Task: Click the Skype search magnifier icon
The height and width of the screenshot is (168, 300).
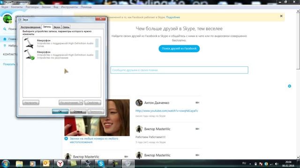Action: tap(5, 29)
